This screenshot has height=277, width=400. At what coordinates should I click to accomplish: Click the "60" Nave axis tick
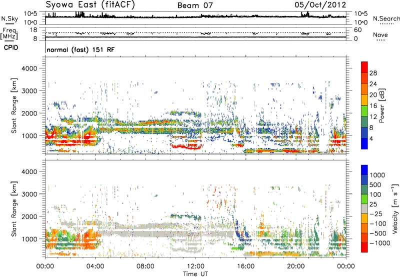(x=357, y=30)
